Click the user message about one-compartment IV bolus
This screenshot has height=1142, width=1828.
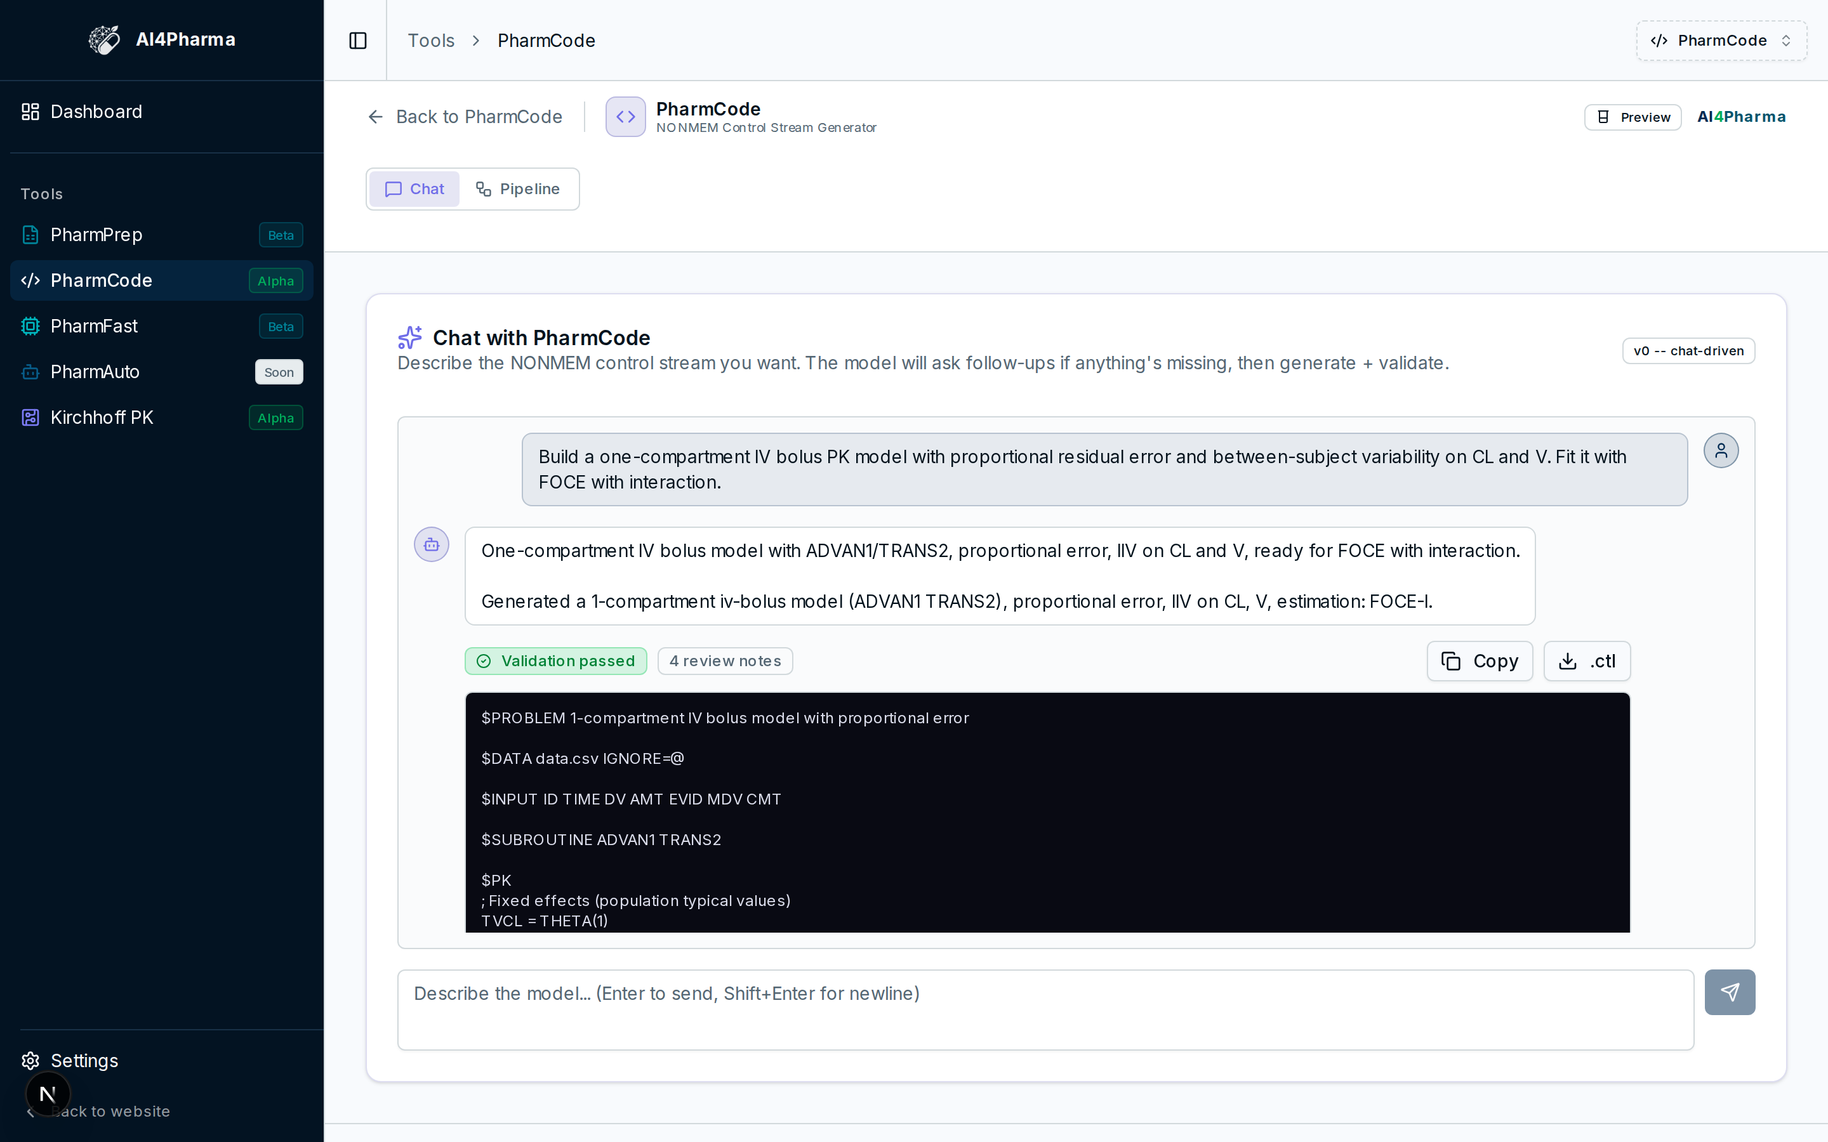pyautogui.click(x=1104, y=469)
